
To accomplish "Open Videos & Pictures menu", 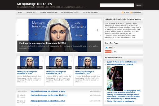I will pyautogui.click(x=91, y=12).
